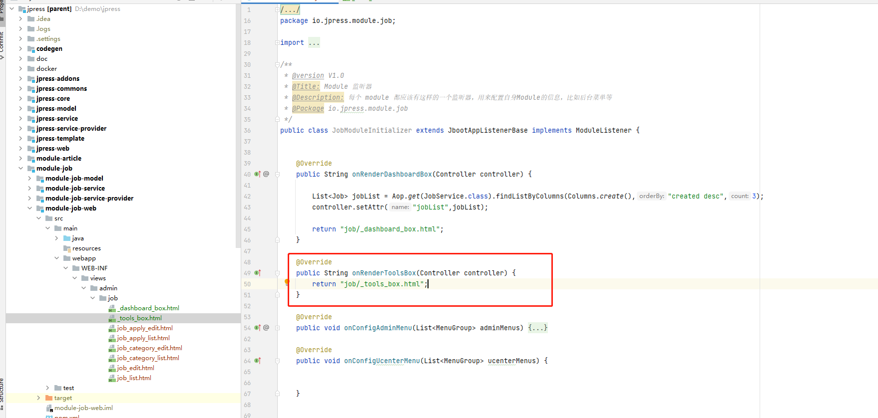878x418 pixels.
Task: Open job_category_edit.html in project tree
Action: [149, 348]
